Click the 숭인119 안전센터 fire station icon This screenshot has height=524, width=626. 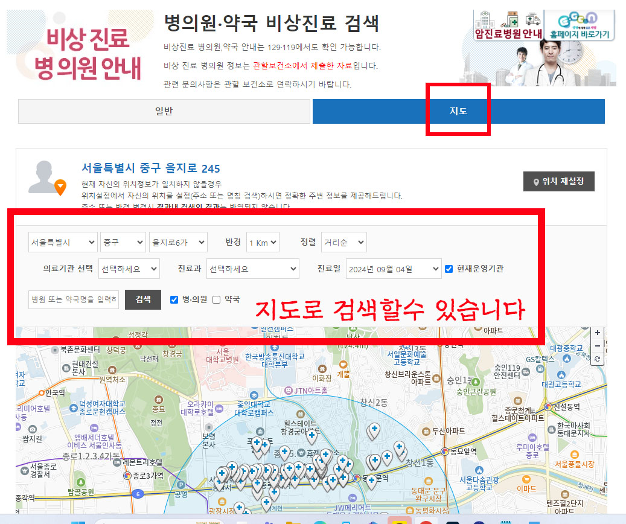(x=526, y=372)
